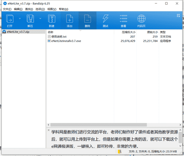Click the zip icon beside eNetLite_v3.7.zip tree item
The height and width of the screenshot is (156, 184).
coord(4,32)
